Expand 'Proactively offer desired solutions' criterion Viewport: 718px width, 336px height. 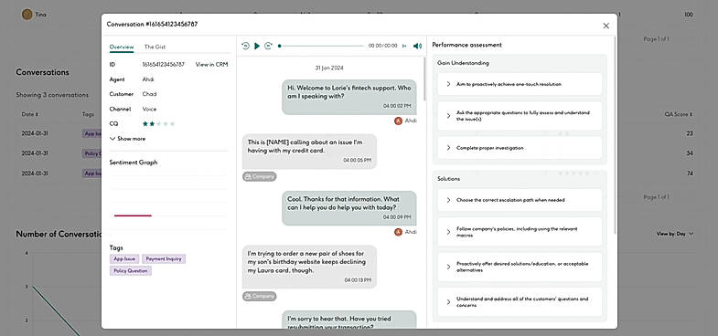coord(520,267)
